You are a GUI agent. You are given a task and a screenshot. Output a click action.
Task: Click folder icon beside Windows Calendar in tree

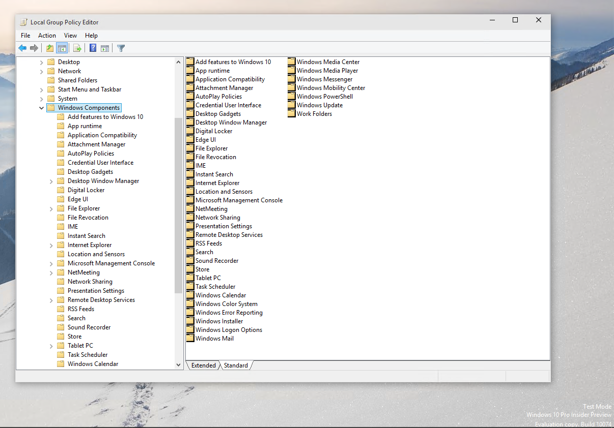(61, 364)
